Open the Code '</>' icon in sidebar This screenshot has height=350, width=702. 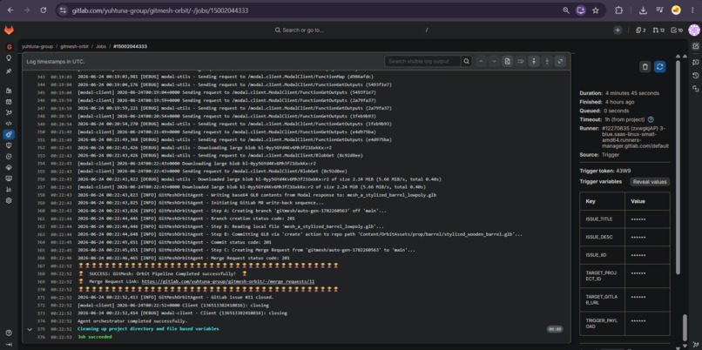[9, 124]
